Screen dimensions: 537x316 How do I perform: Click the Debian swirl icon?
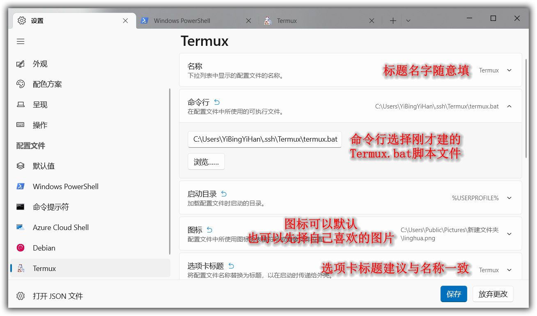tap(21, 248)
